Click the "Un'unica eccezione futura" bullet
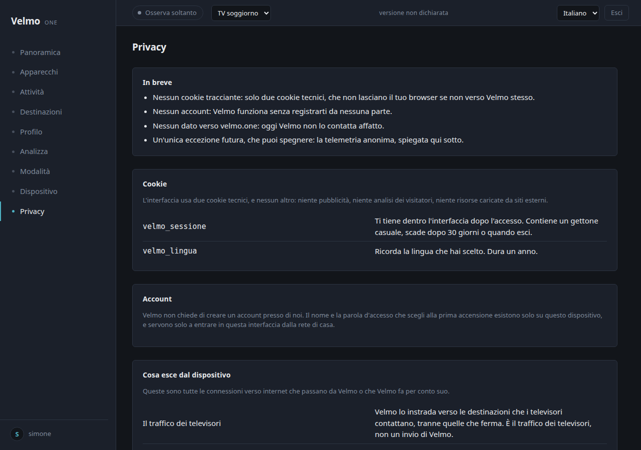 click(308, 140)
